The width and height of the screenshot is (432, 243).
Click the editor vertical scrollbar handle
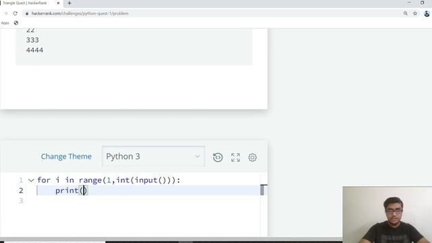[x=263, y=190]
